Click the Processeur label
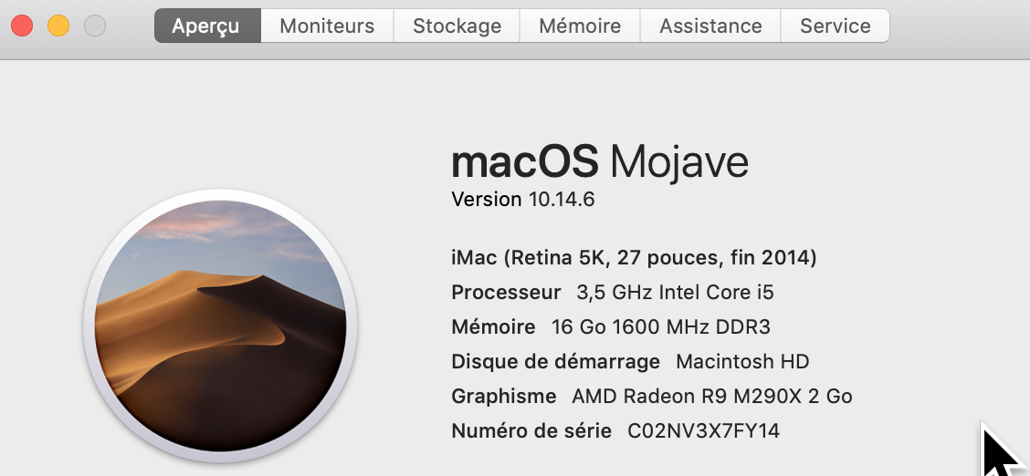 coord(506,293)
